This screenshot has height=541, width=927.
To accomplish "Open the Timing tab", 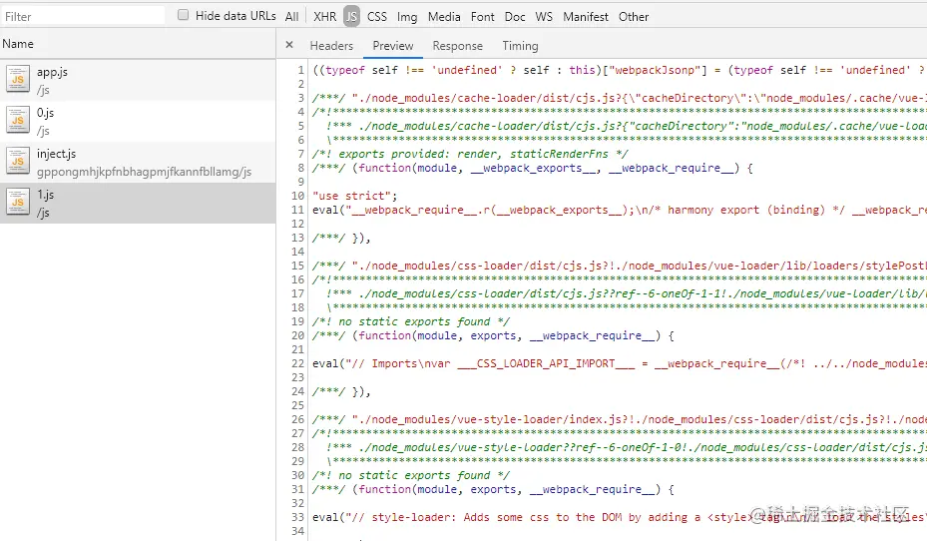I will coord(520,46).
